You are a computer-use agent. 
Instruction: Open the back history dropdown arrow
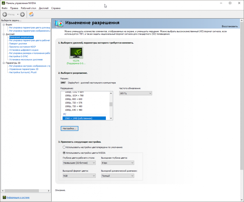[18, 14]
